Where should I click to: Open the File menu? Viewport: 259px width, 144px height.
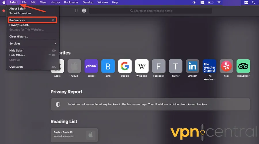(x=24, y=2)
